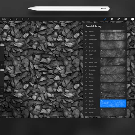Viewport: 135px width, 135px height.
Task: Select the Plaster brush set
Action: pyautogui.click(x=91, y=113)
